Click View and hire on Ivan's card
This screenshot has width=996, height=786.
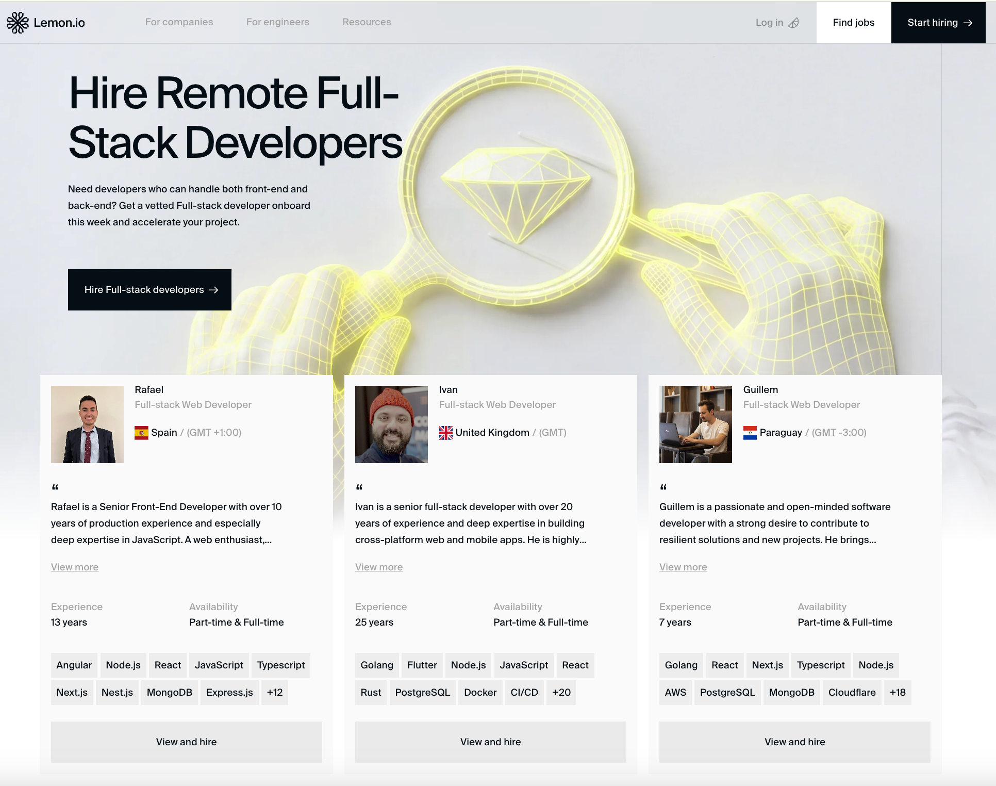[x=491, y=742]
